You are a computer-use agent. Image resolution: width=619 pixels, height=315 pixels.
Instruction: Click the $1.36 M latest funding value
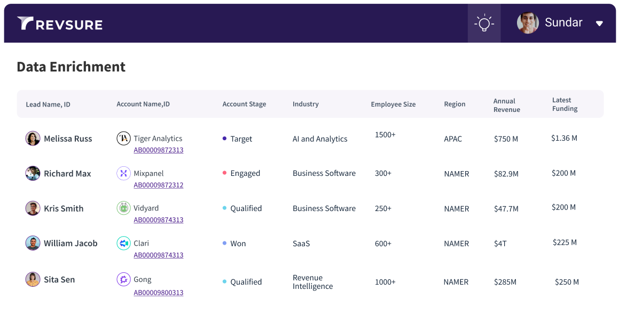(564, 138)
